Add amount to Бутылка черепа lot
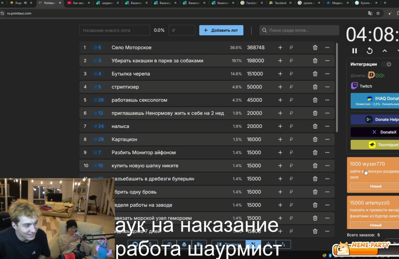The image size is (399, 259). point(280,74)
